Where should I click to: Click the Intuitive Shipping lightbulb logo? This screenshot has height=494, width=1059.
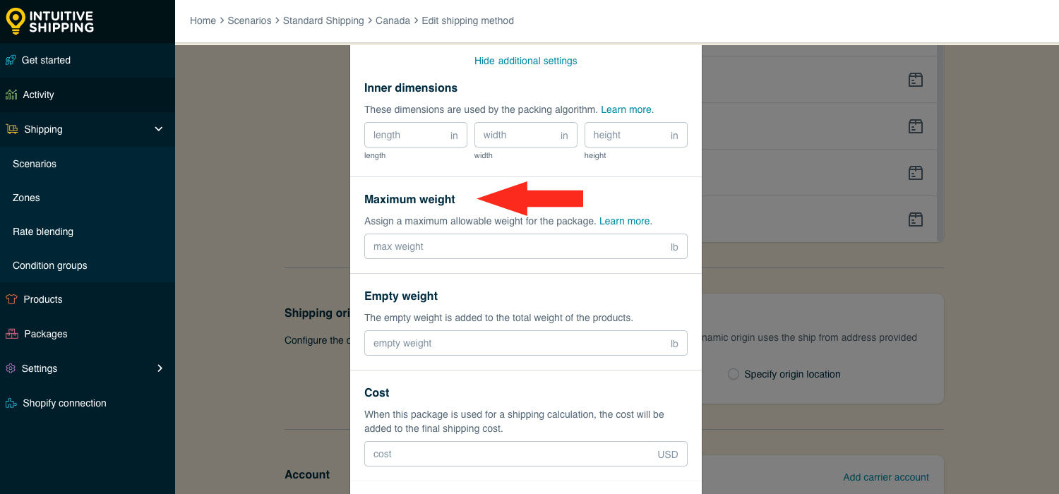point(16,21)
